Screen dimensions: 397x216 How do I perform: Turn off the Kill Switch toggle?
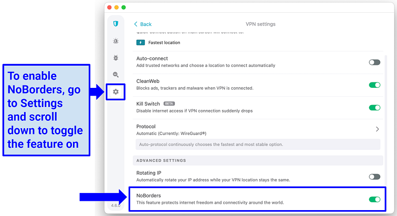click(374, 108)
